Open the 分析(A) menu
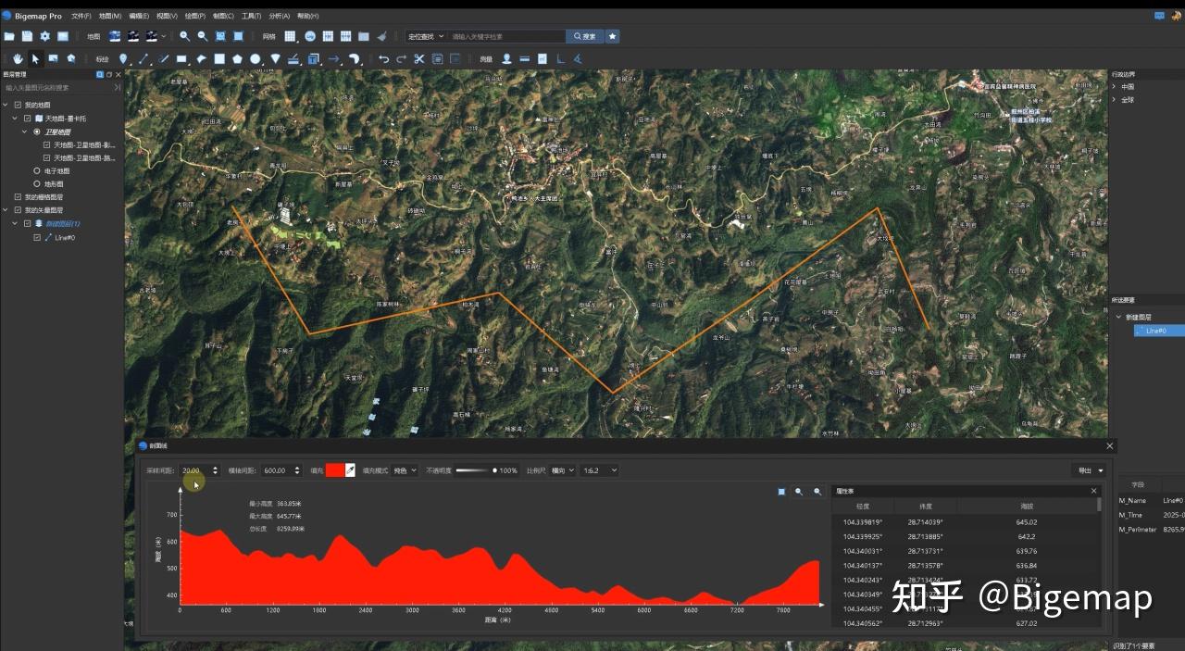 (x=279, y=16)
